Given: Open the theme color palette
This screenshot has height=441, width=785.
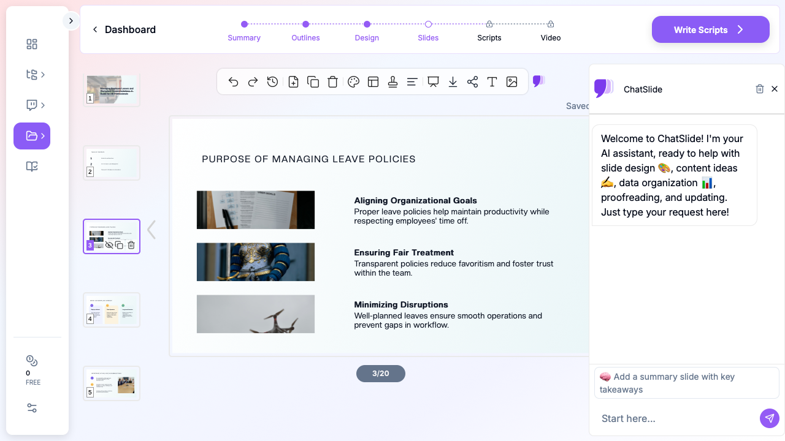Looking at the screenshot, I should 353,81.
